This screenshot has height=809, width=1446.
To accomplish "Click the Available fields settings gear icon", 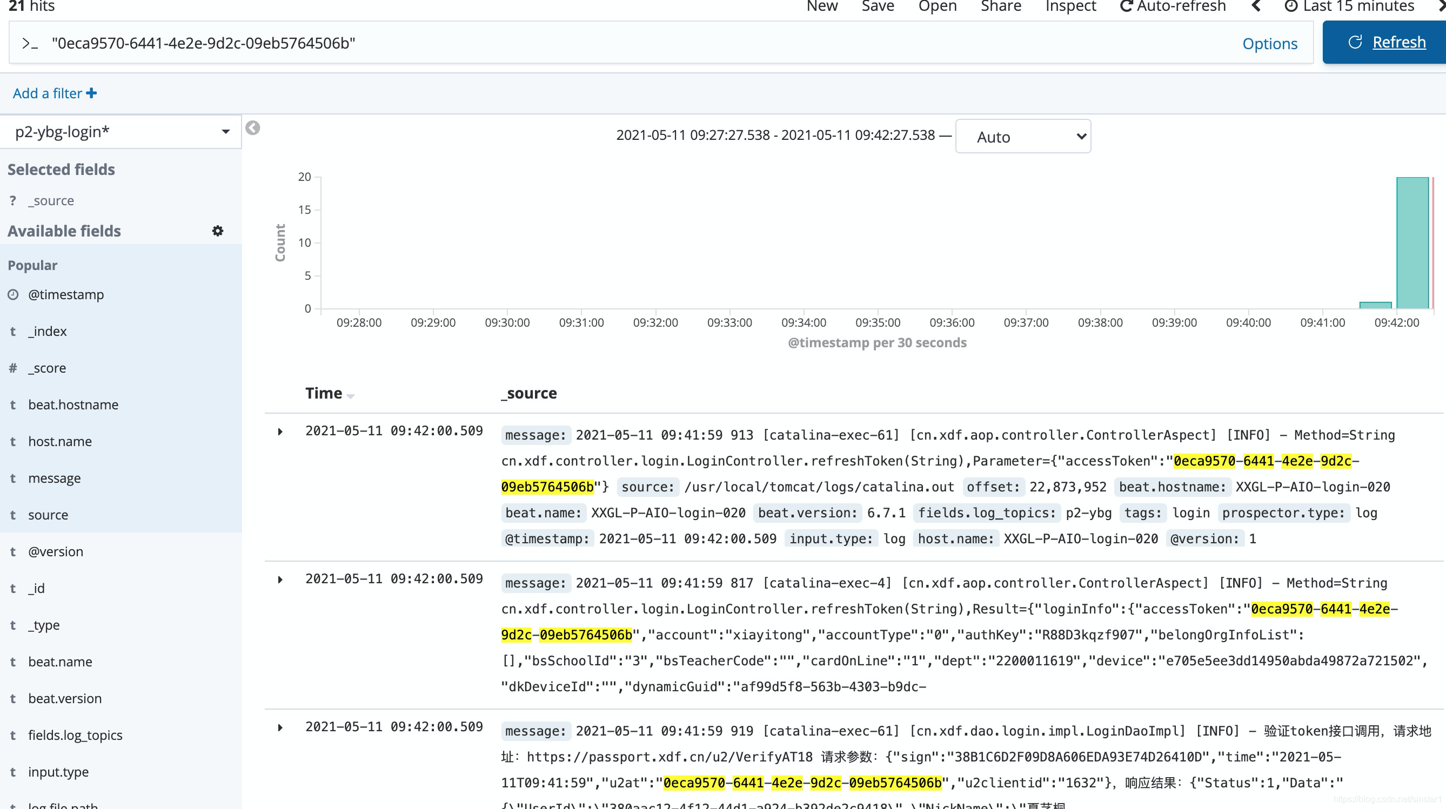I will click(x=218, y=231).
